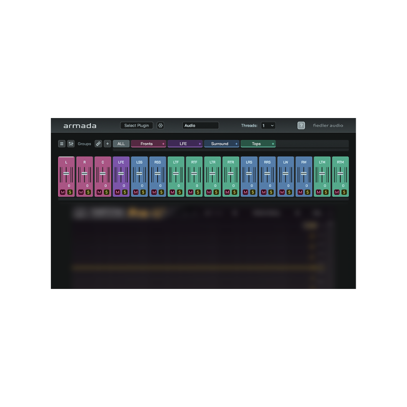Mute the LFE channel

click(x=117, y=192)
